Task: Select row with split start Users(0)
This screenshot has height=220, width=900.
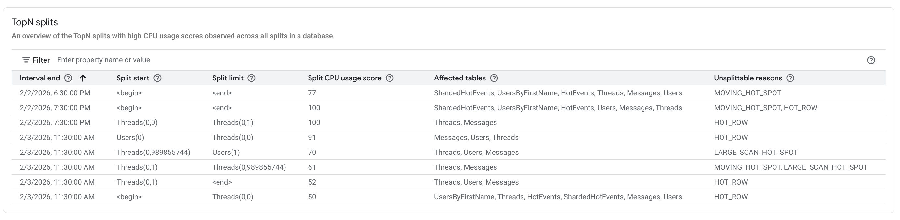Action: pyautogui.click(x=130, y=137)
